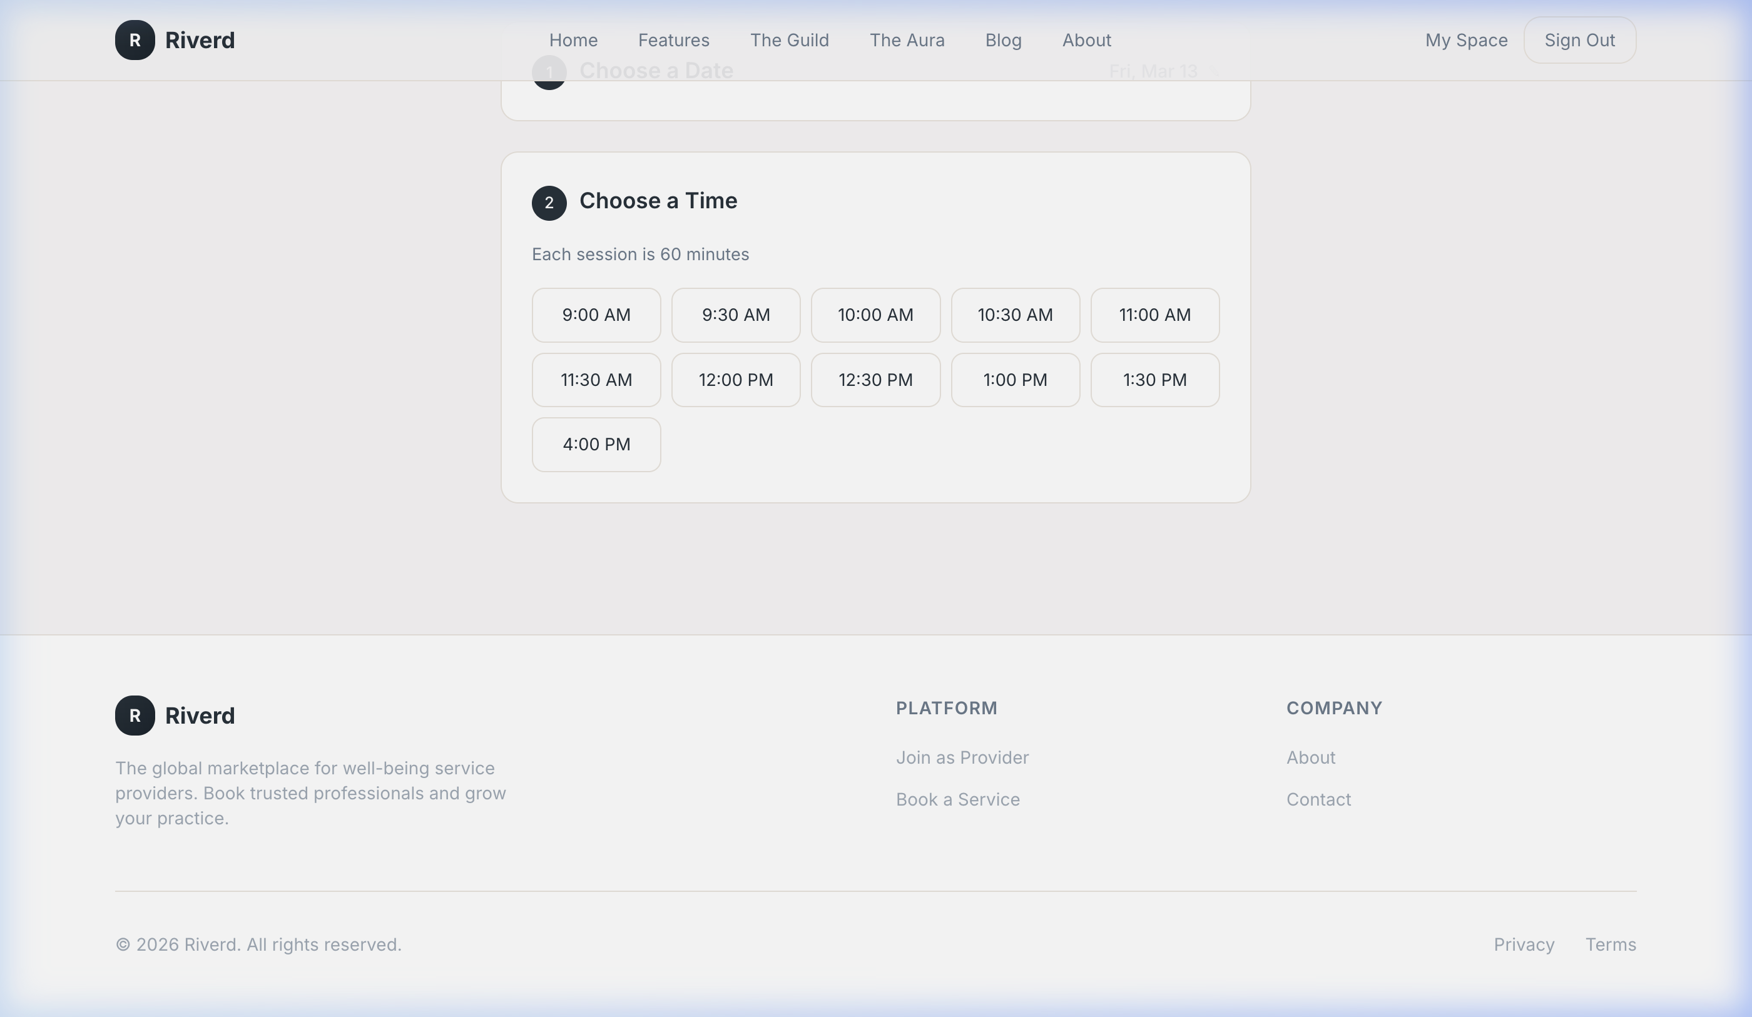Click the Riverd logo in the footer
Screen dimensions: 1752x1017
click(175, 716)
